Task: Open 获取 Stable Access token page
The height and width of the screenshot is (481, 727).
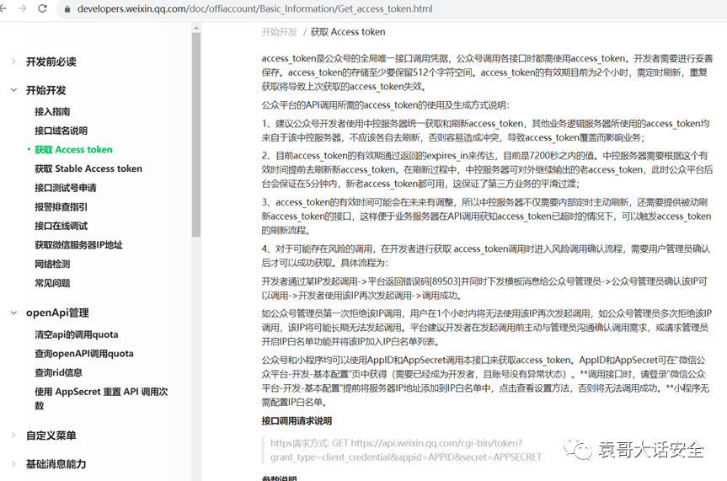Action: point(88,168)
